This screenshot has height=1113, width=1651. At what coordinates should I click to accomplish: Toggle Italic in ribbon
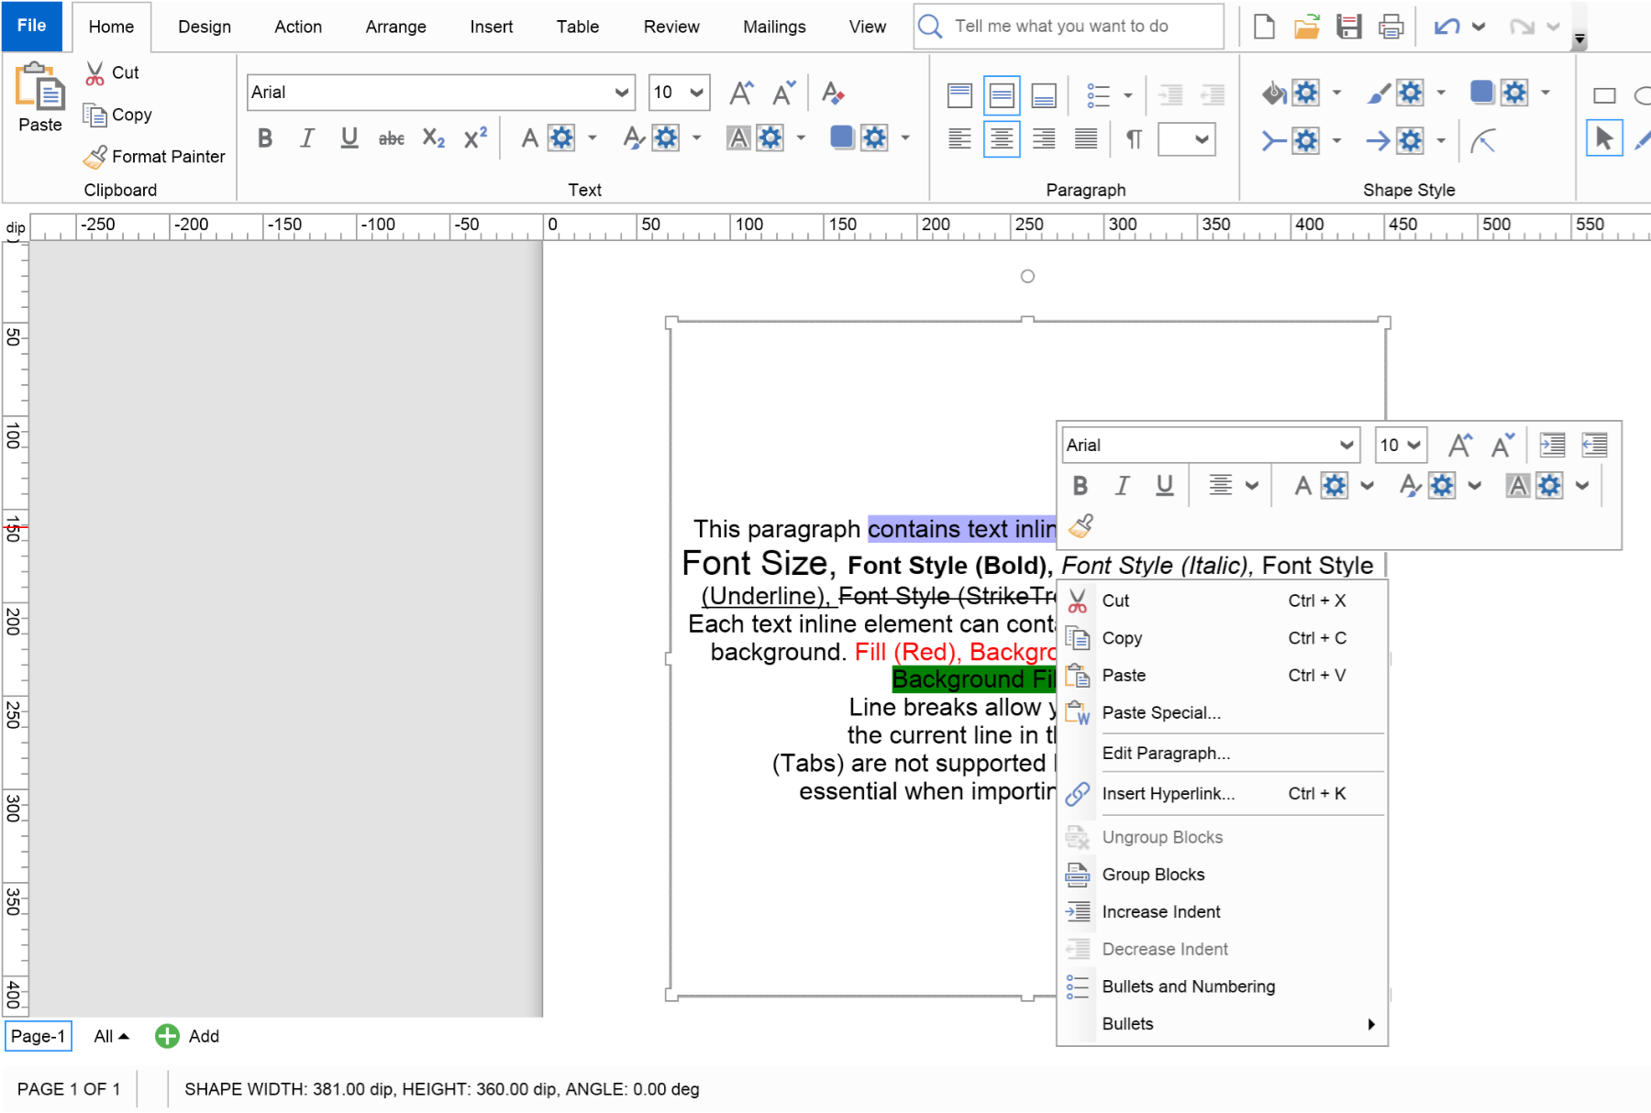click(x=307, y=138)
